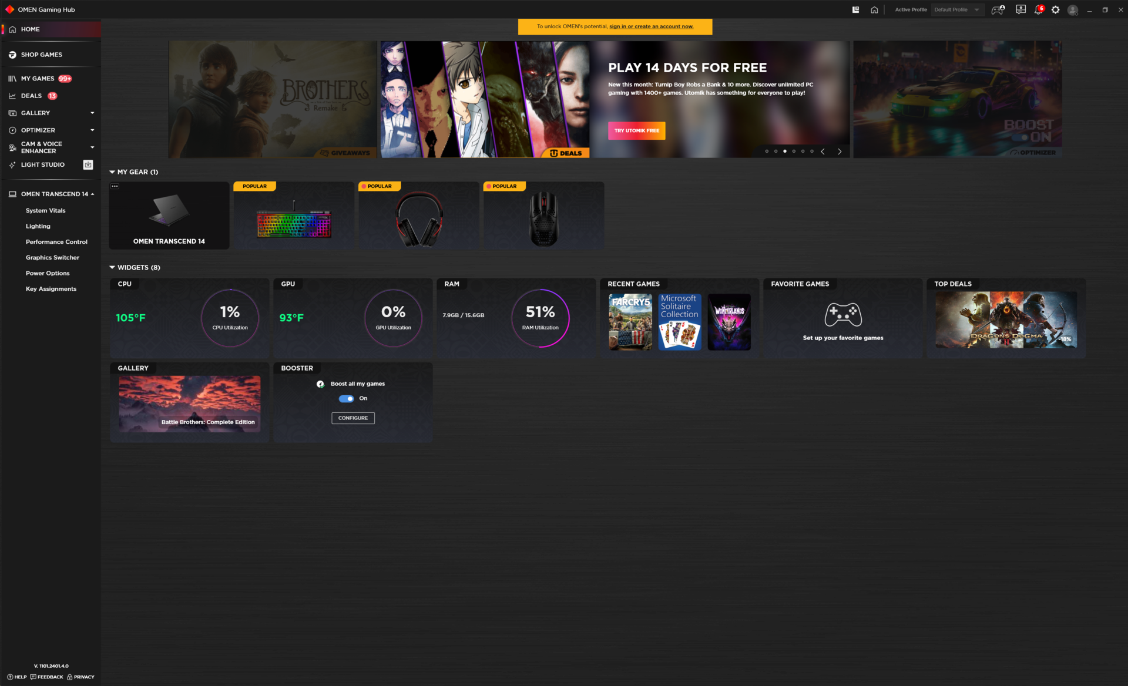Expand the Optimizer sidebar menu
The image size is (1128, 686).
coord(92,130)
